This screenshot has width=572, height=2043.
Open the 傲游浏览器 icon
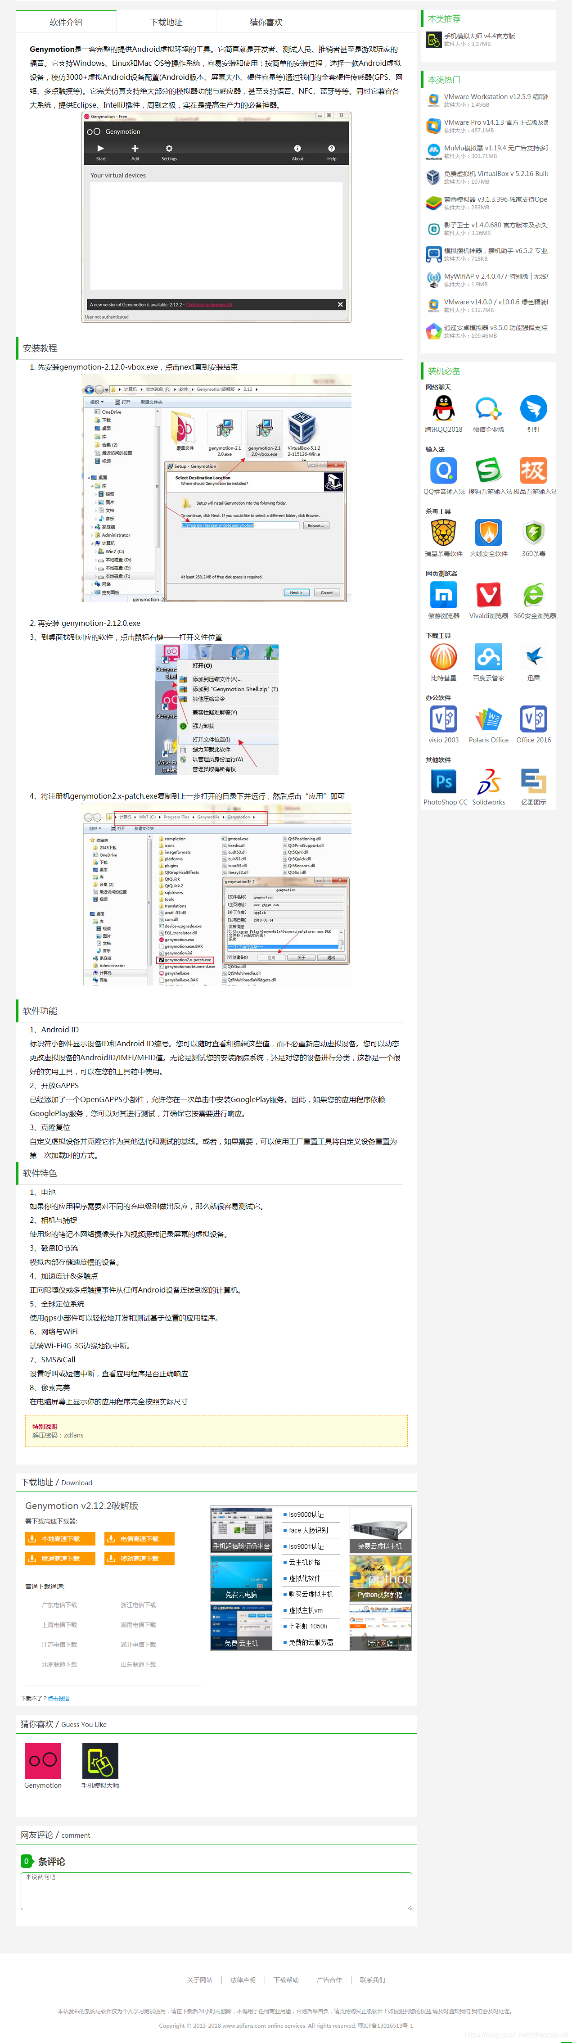[x=443, y=595]
